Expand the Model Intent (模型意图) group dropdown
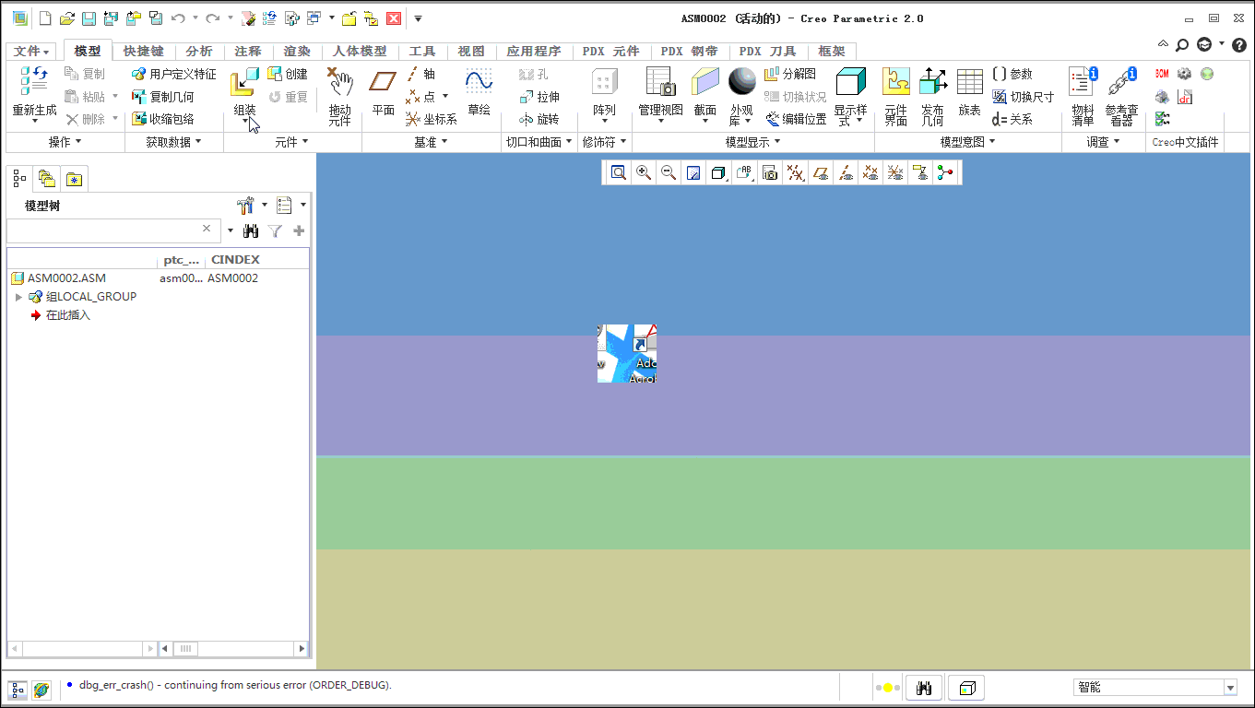Image resolution: width=1255 pixels, height=708 pixels. [x=968, y=142]
